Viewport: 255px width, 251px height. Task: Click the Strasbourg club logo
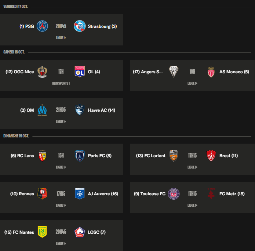(80, 26)
